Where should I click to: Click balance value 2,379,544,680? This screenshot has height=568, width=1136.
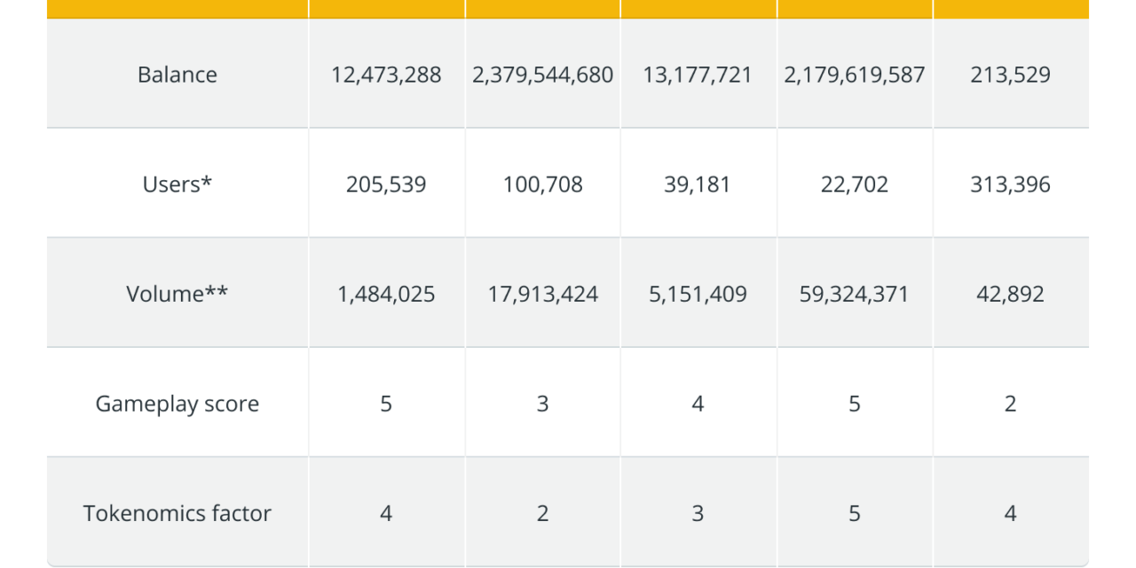click(x=542, y=75)
